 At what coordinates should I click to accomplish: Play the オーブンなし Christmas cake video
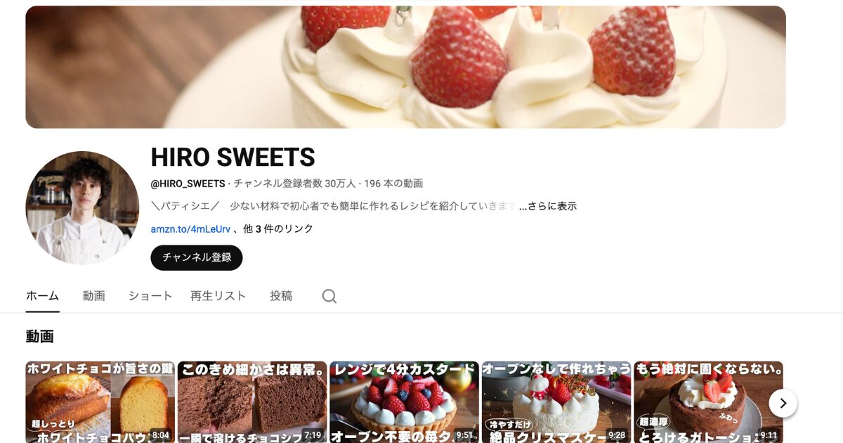coord(556,402)
